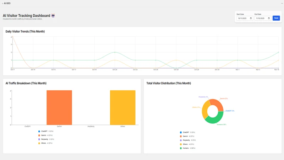Click the yellow Others dot in the Traffic Breakdown legend
Image resolution: width=284 pixels, height=160 pixels.
(x=39, y=143)
